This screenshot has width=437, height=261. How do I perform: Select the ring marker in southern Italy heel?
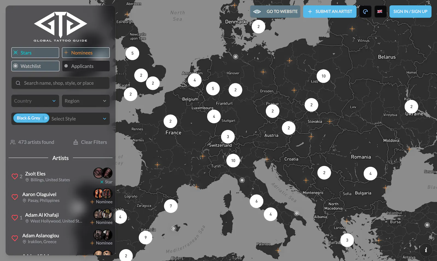[x=296, y=213]
